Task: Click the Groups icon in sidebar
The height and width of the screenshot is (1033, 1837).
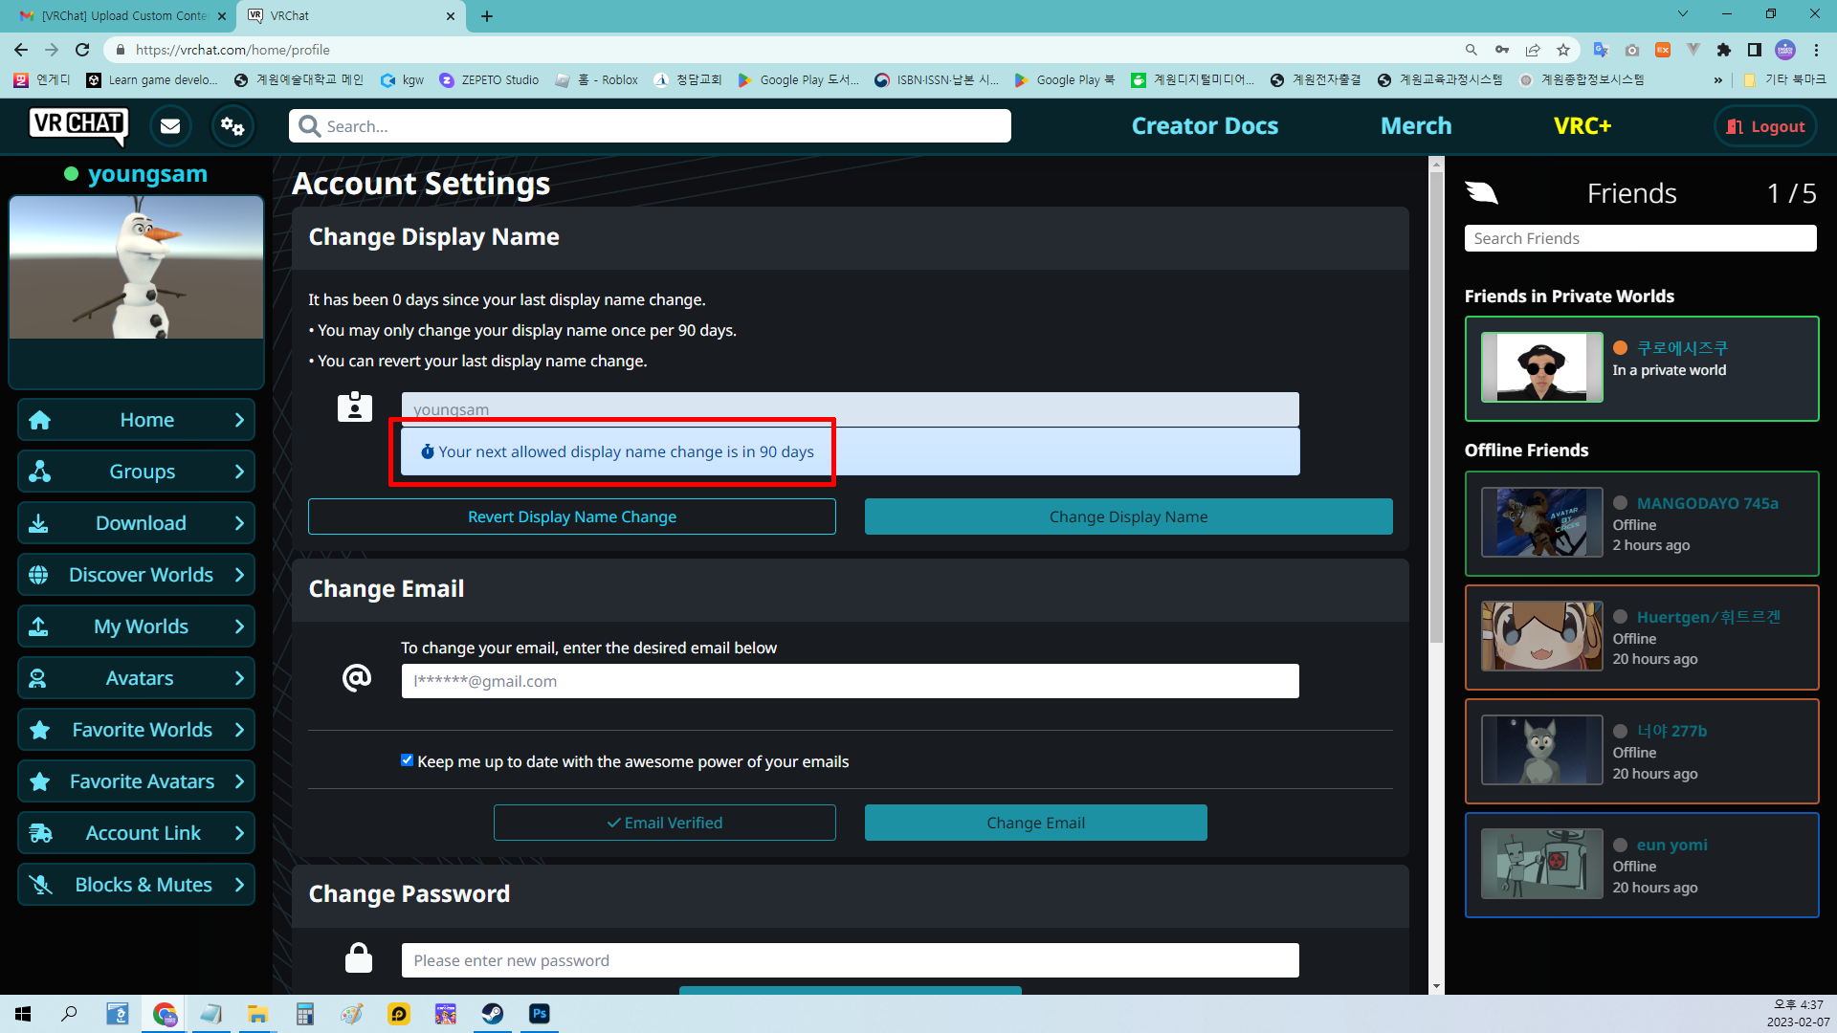Action: tap(39, 472)
